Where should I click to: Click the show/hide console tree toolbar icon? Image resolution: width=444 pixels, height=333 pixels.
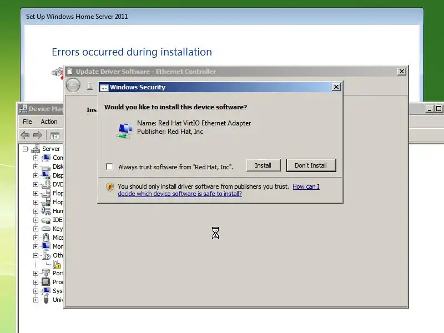(x=54, y=136)
